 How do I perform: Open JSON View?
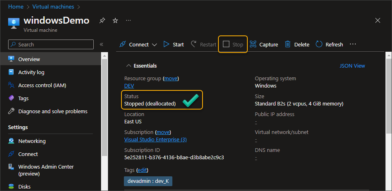coord(352,66)
